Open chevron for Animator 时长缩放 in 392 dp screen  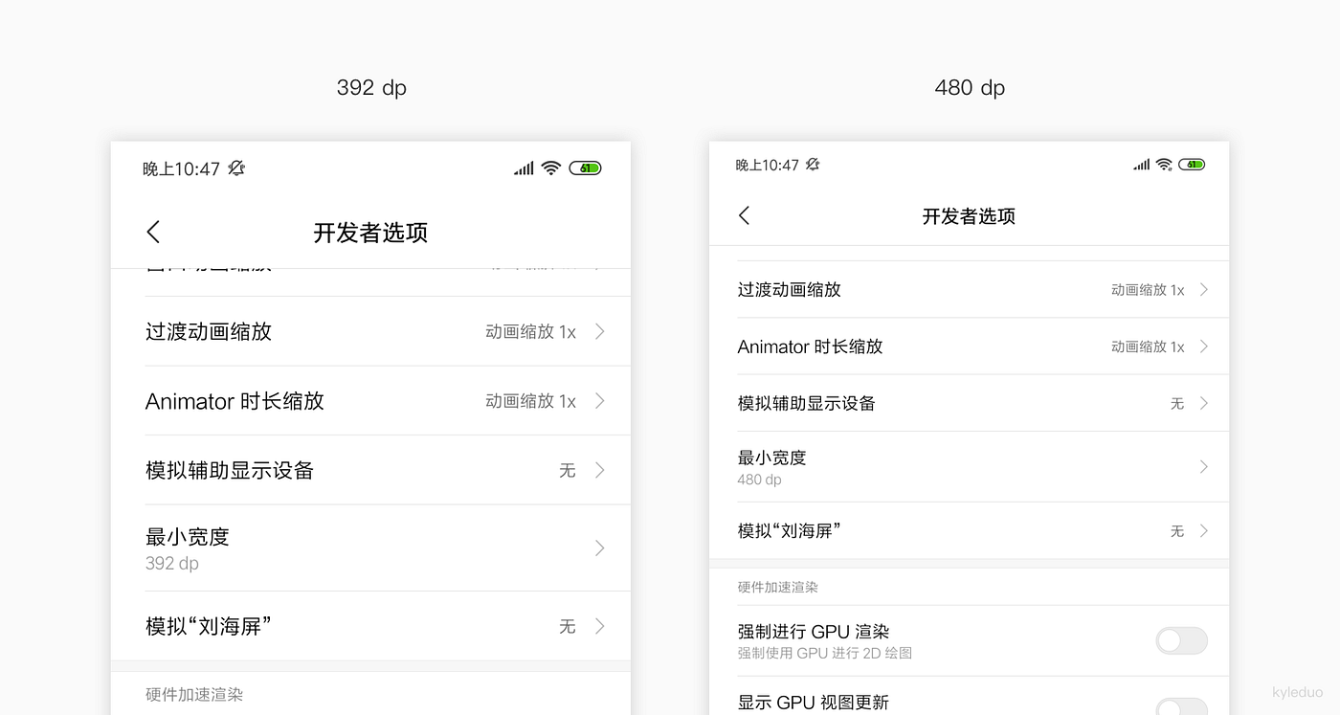[600, 400]
